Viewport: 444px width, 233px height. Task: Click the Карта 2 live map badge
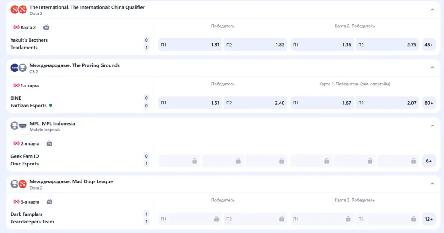coord(25,27)
